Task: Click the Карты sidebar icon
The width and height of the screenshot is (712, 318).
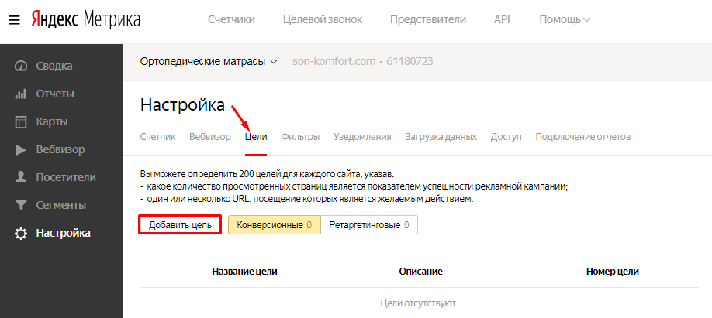Action: (x=21, y=121)
